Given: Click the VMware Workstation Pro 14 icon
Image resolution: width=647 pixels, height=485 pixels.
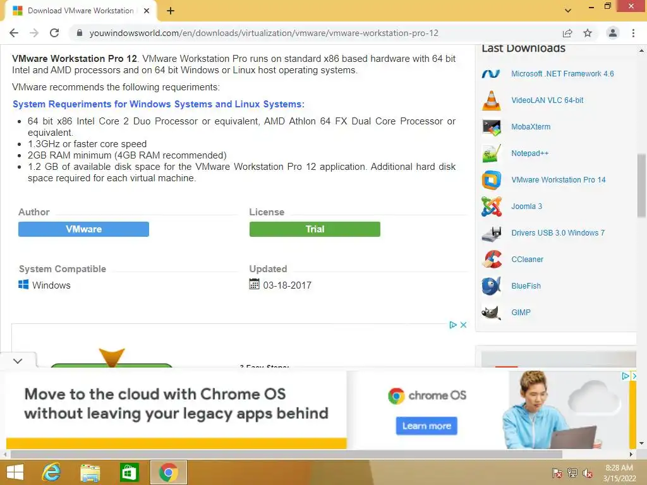Looking at the screenshot, I should point(491,180).
